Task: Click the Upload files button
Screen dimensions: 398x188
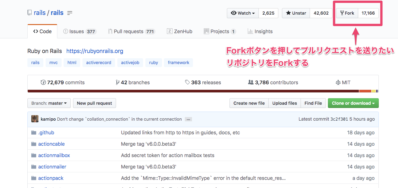Action: pyautogui.click(x=285, y=103)
